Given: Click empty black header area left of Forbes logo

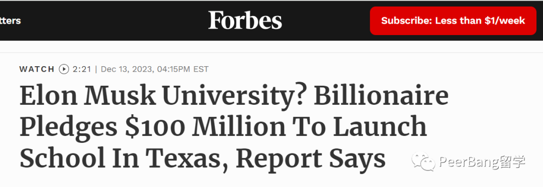Looking at the screenshot, I should coord(114,21).
